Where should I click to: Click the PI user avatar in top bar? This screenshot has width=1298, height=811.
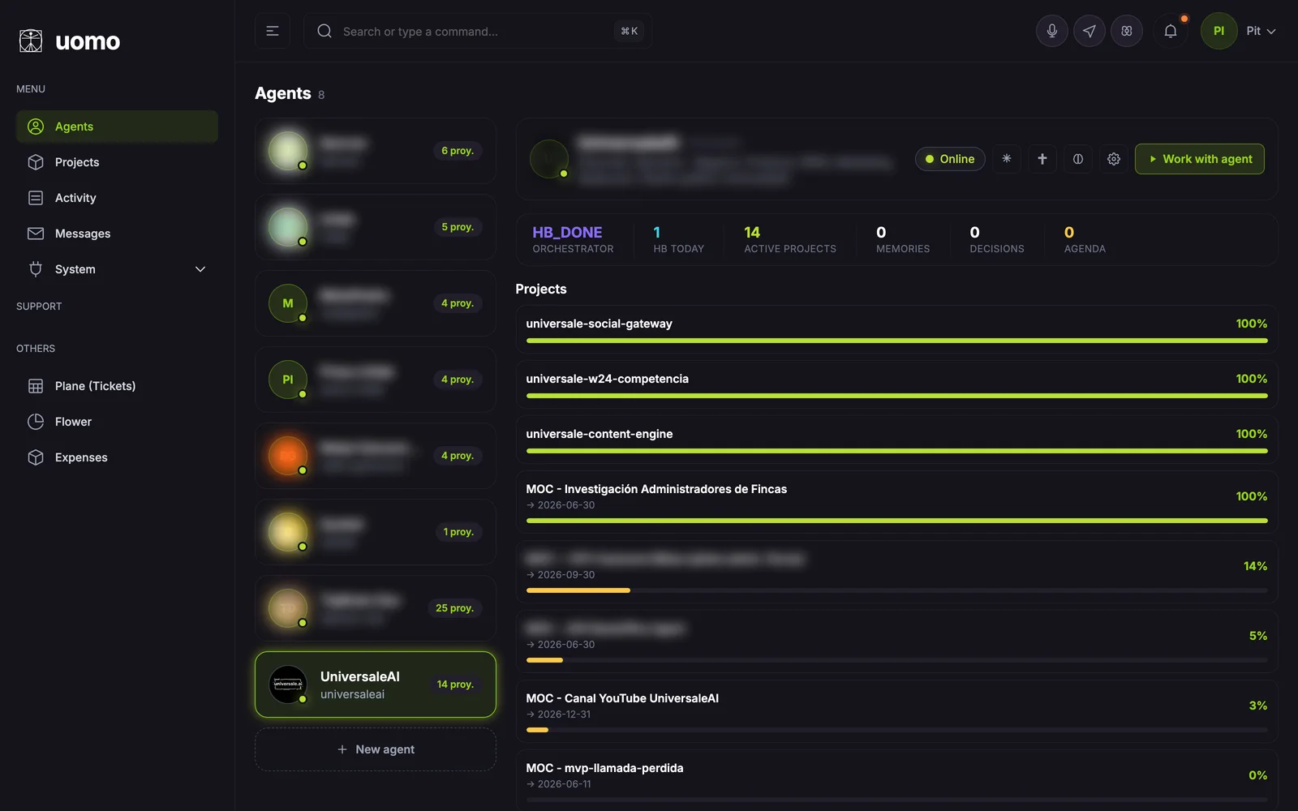click(x=1218, y=31)
